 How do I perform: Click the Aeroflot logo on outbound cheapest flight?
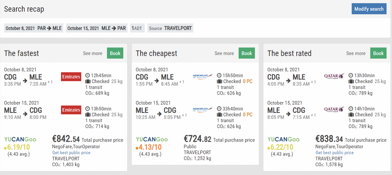(x=202, y=77)
